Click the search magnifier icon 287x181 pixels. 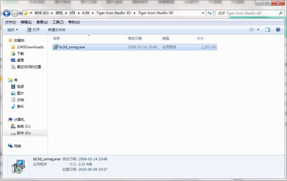[280, 13]
